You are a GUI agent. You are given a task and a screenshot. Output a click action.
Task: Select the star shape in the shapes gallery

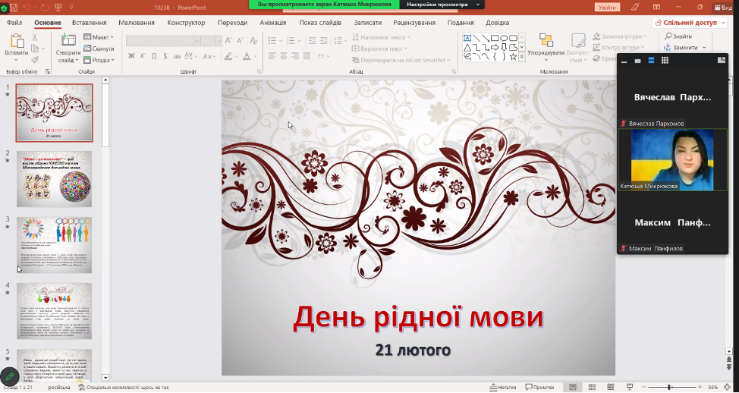pos(513,57)
